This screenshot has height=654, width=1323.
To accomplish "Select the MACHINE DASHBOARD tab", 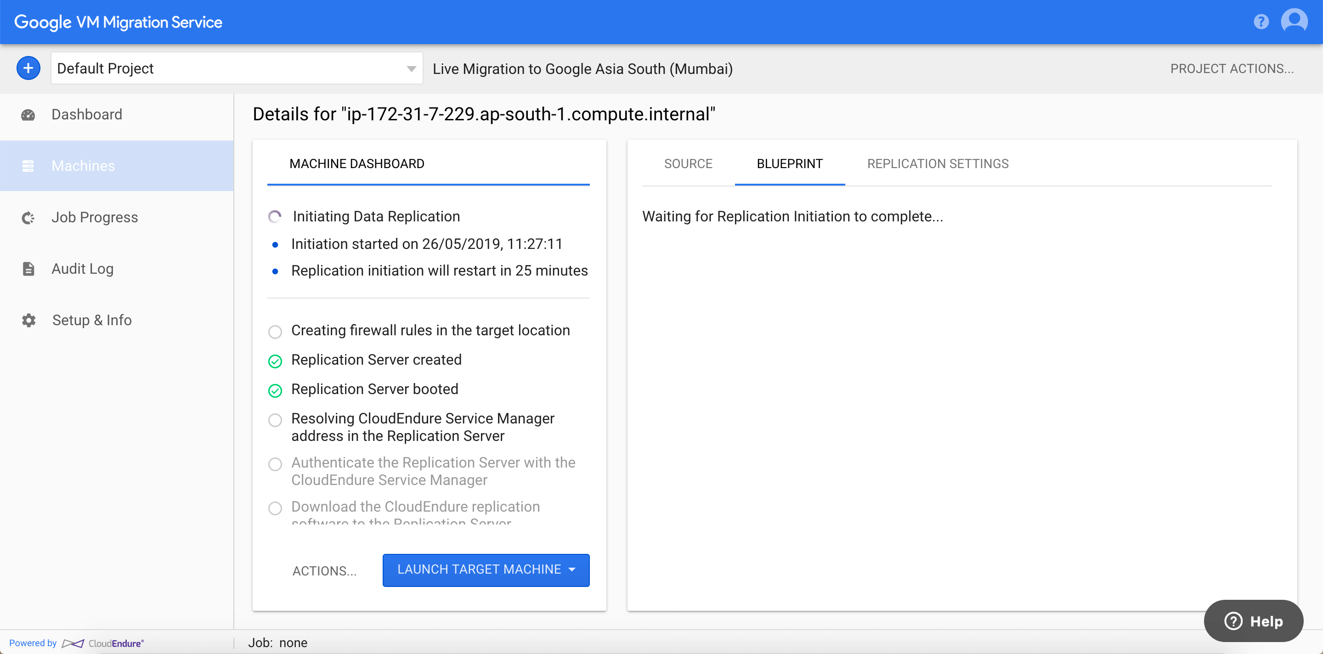I will (x=357, y=164).
